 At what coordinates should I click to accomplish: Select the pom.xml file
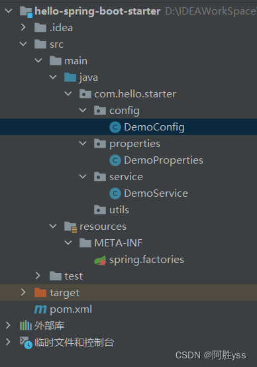[71, 309]
